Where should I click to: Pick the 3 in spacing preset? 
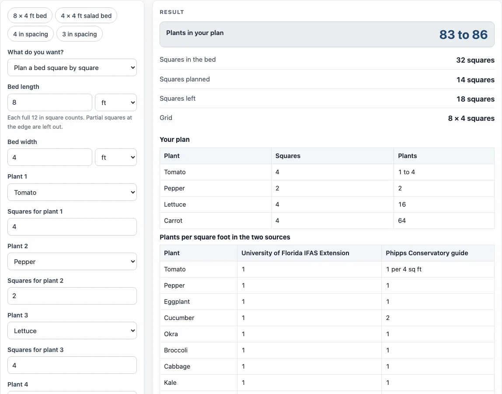click(80, 34)
